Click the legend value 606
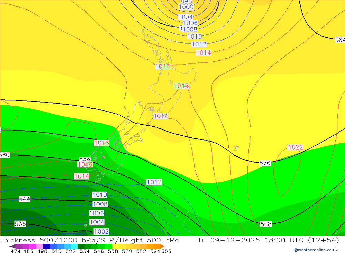345x253 pixels. pos(166,251)
